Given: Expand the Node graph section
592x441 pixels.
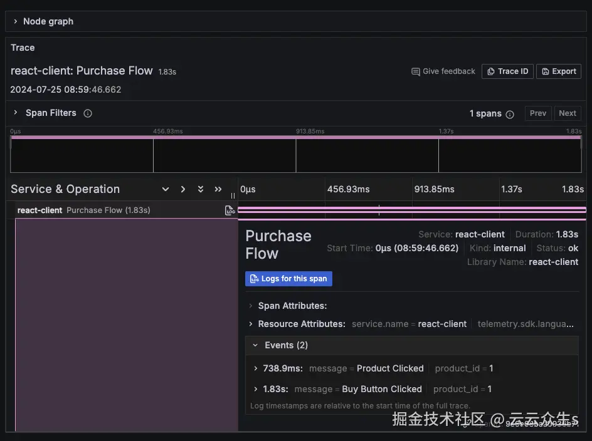Looking at the screenshot, I should point(16,21).
